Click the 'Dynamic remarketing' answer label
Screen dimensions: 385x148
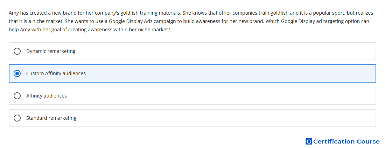coord(51,51)
